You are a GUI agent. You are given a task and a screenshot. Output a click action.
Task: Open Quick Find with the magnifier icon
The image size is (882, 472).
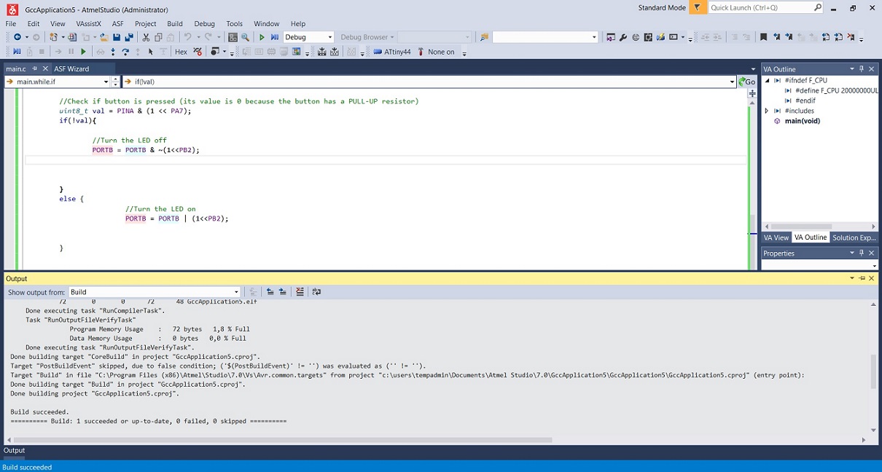[x=245, y=36]
